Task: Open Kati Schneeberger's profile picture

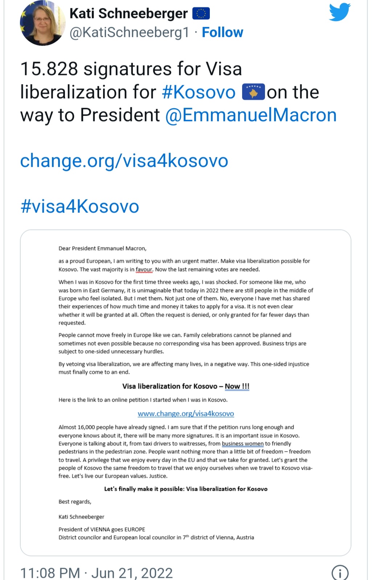Action: pyautogui.click(x=42, y=23)
